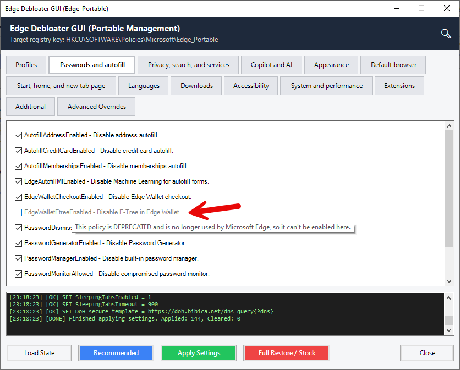Select the Passwords and autofill tab

coord(92,65)
